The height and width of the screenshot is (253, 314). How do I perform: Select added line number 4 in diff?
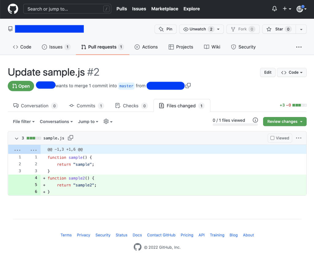pyautogui.click(x=36, y=178)
